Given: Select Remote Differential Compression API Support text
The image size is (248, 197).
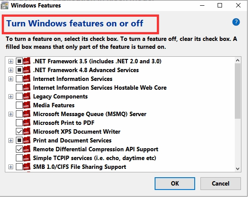Looking at the screenshot, I should pos(96,150).
